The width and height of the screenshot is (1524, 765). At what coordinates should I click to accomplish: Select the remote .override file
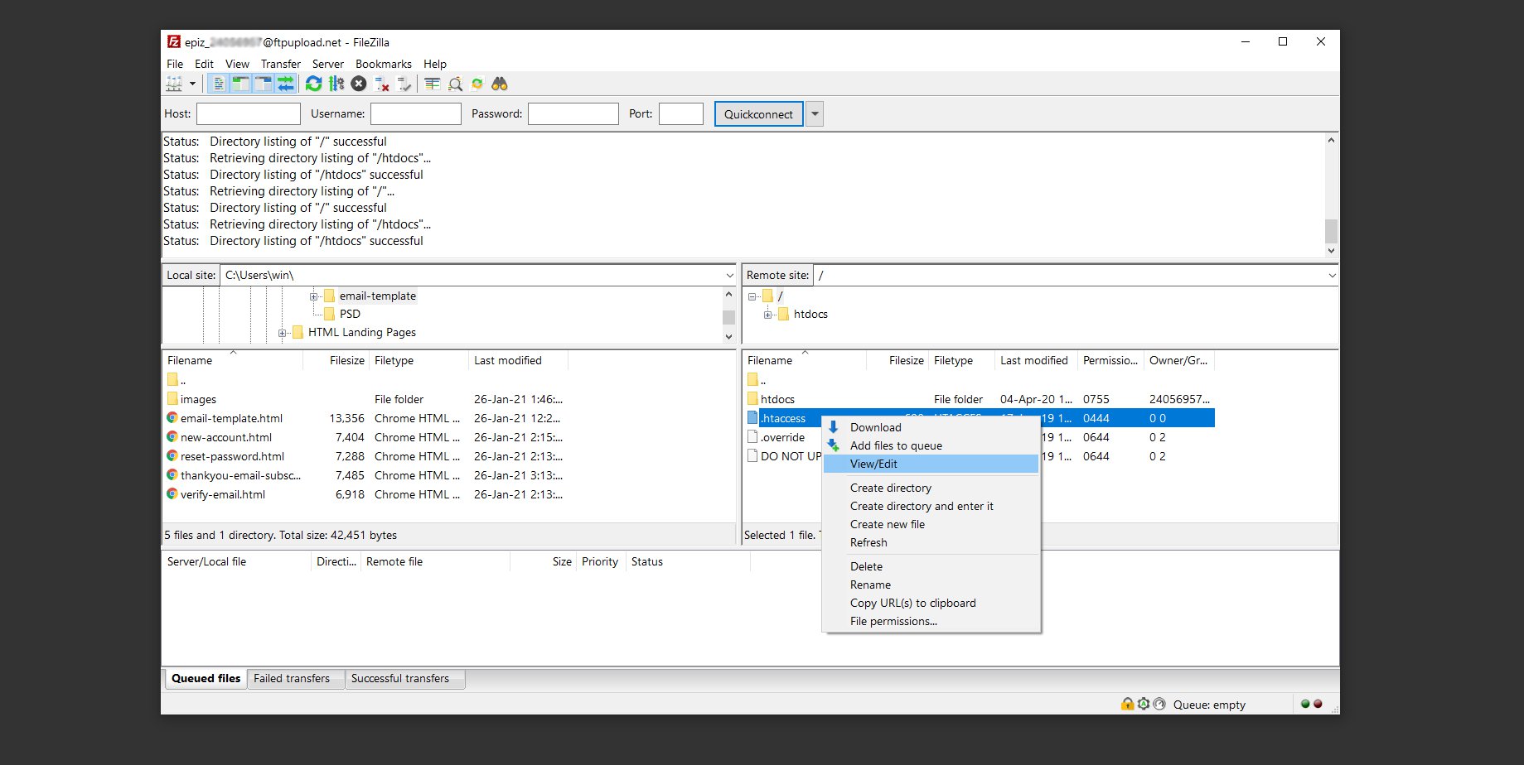tap(782, 437)
